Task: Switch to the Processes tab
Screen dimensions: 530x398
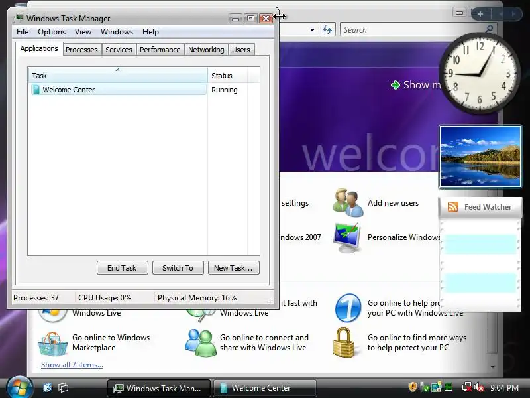Action: (81, 50)
